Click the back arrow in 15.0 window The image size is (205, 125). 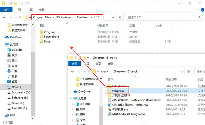[x=4, y=17]
